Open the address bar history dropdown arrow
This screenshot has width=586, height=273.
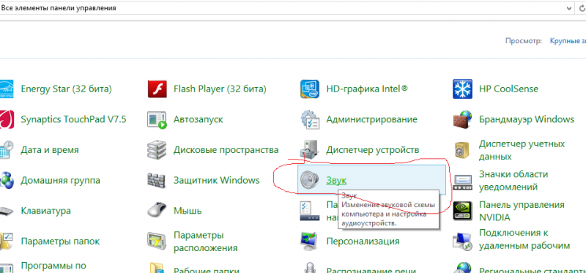[x=569, y=8]
